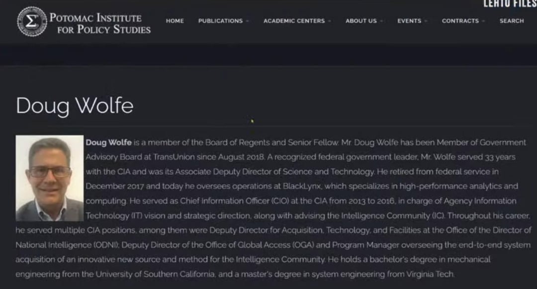Expand the arrow beside ACADEMIC CENTERS
The height and width of the screenshot is (289, 537).
click(x=330, y=21)
